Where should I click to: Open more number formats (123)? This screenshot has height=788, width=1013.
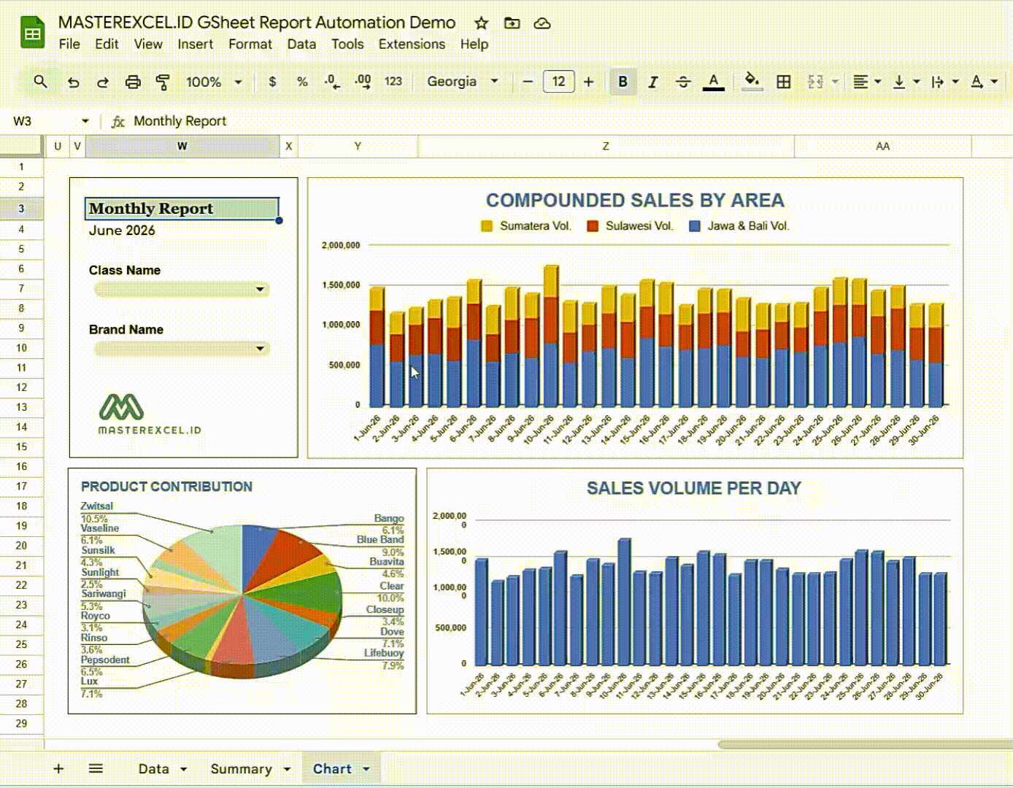(x=393, y=82)
